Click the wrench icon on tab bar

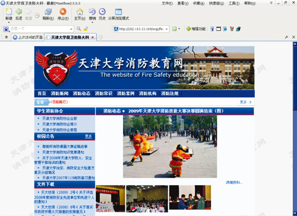pos(286,37)
